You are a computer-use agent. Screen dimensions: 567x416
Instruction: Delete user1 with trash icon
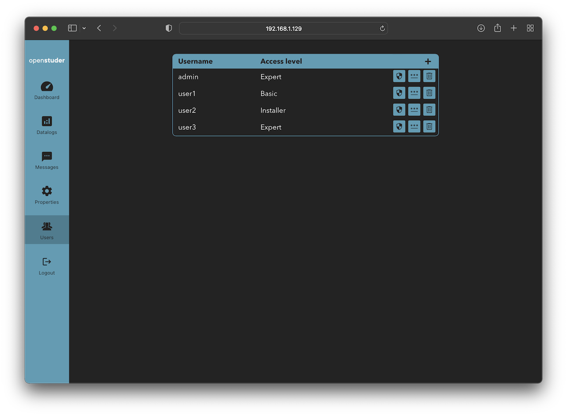point(429,93)
